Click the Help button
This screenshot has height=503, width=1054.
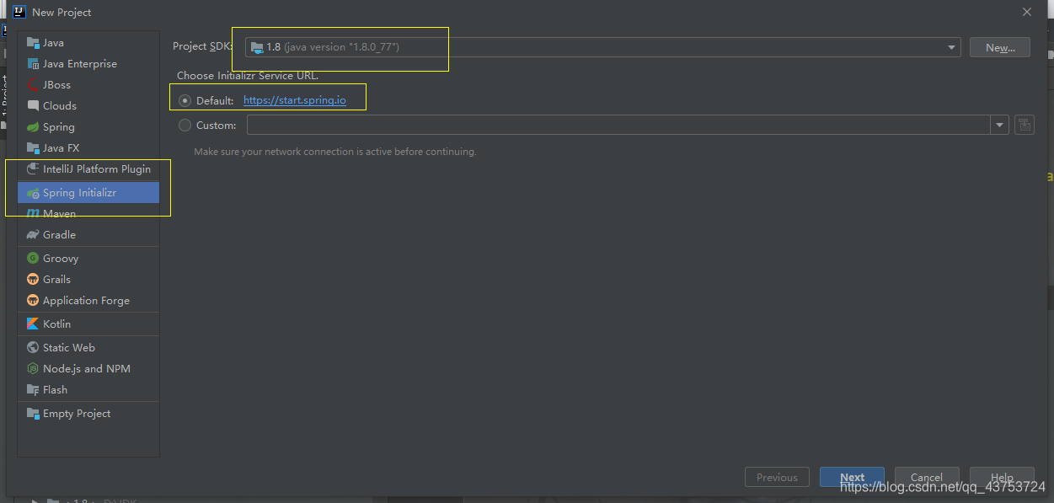(1002, 477)
